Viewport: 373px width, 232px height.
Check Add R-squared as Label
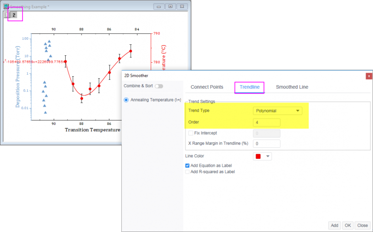pos(187,172)
